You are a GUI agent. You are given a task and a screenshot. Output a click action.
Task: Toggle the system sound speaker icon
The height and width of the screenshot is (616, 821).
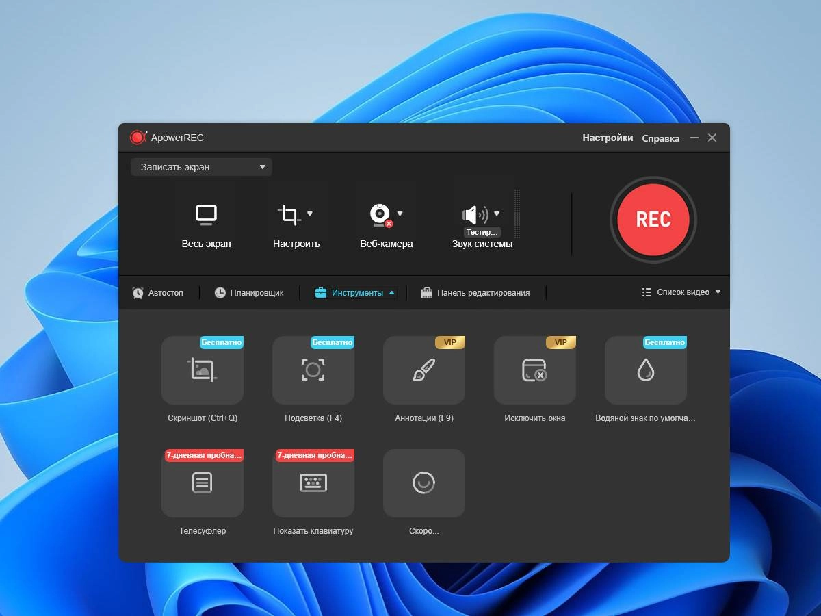pyautogui.click(x=475, y=215)
